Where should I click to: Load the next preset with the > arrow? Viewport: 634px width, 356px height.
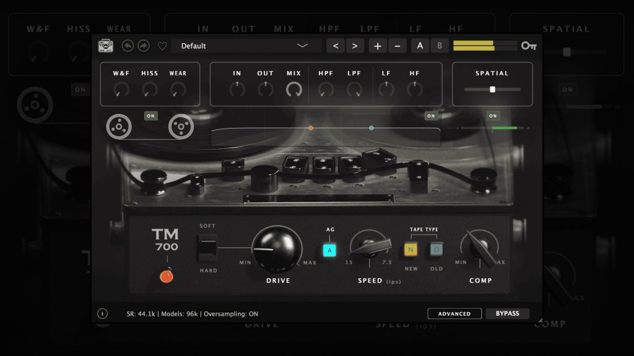(x=354, y=45)
